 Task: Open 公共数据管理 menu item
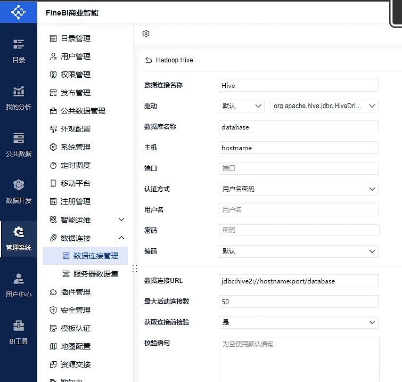85,111
